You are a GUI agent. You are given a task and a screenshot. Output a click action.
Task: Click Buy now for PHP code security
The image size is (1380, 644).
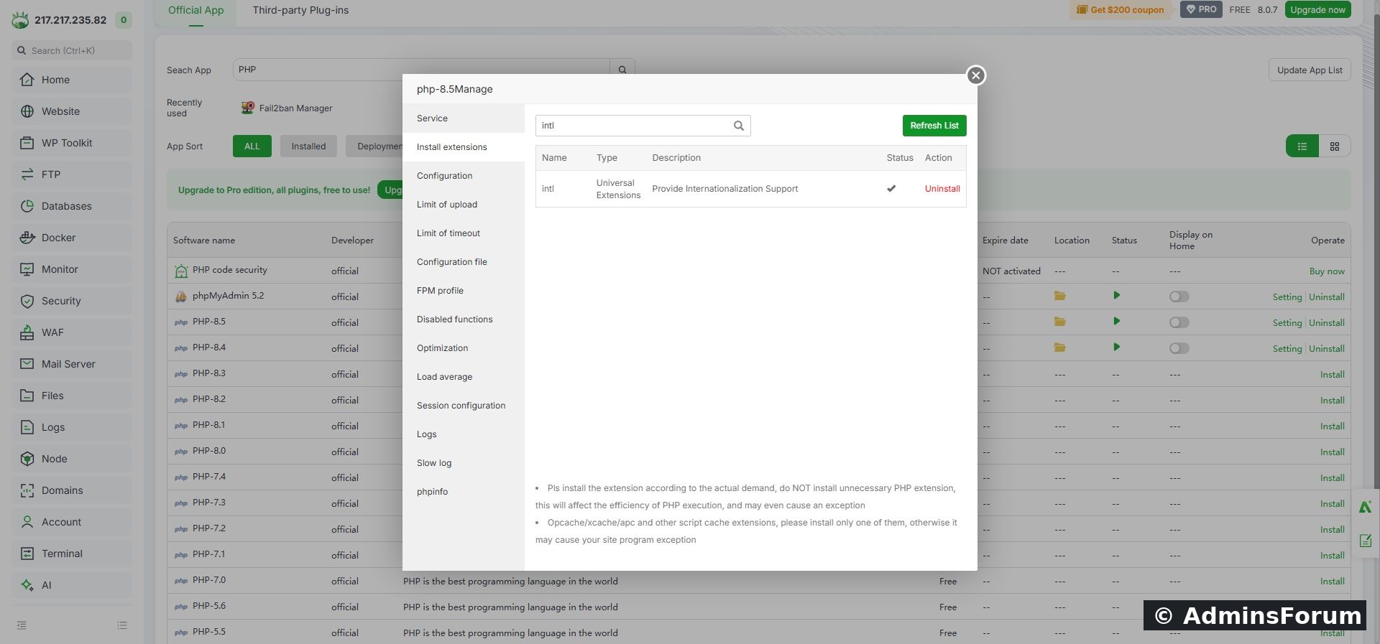1327,271
